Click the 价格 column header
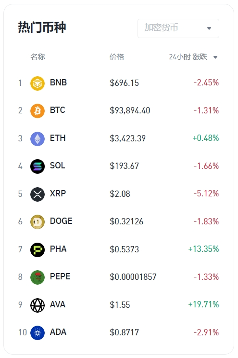Viewport: 238px width, 358px height. [117, 56]
